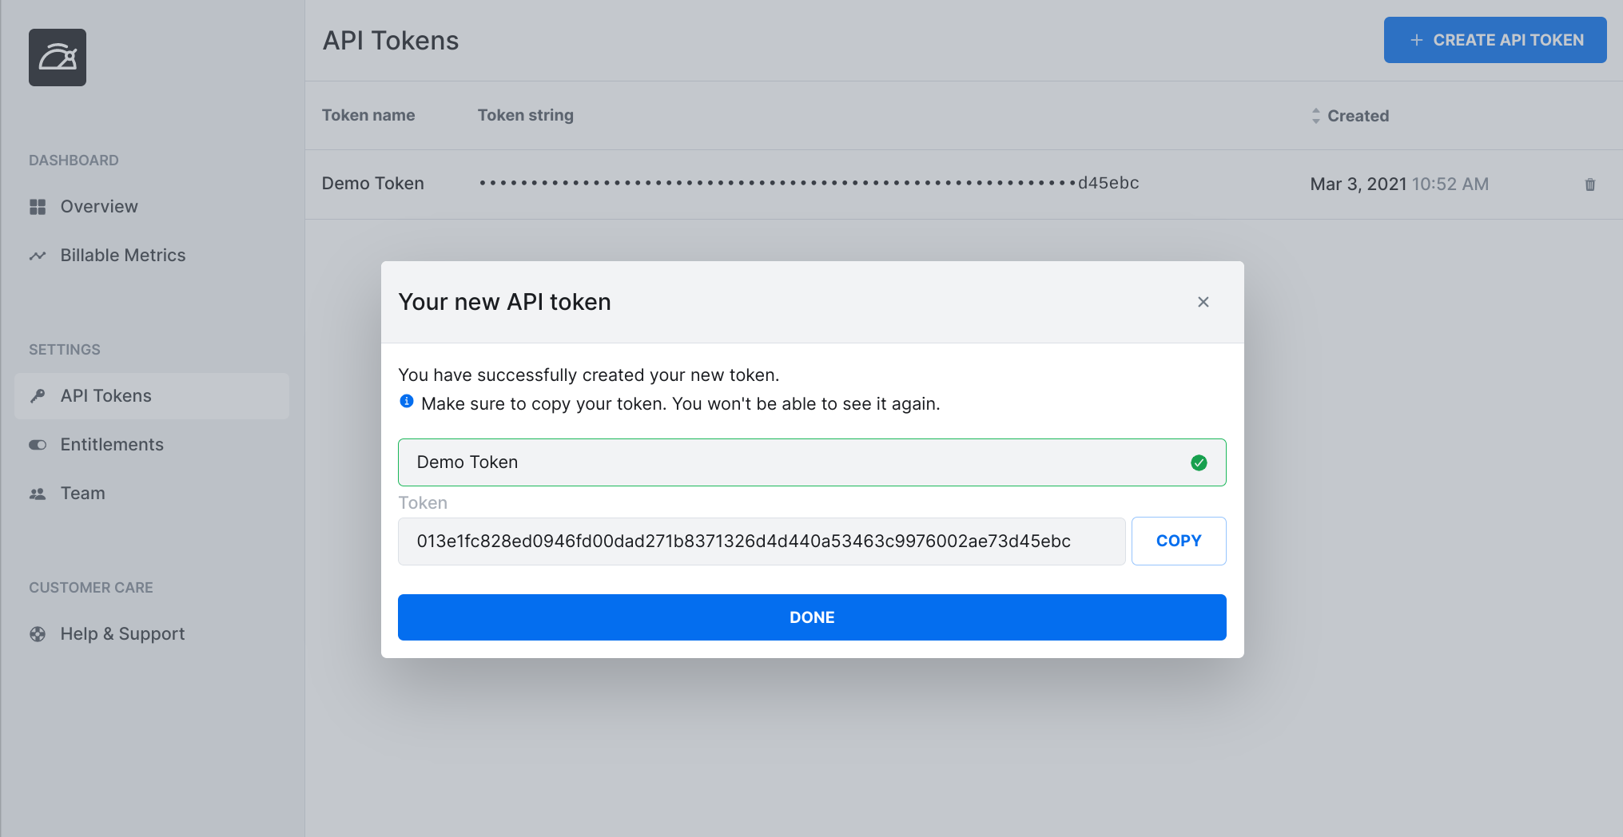
Task: Open Billable Metrics page
Action: (123, 256)
